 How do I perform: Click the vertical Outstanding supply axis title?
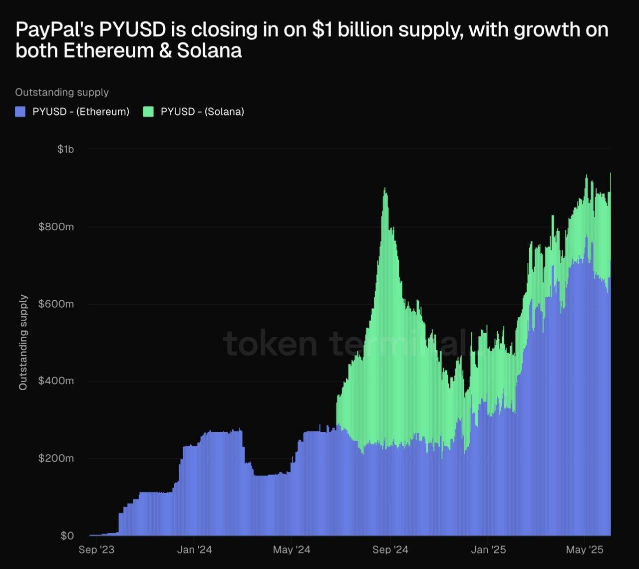[22, 342]
